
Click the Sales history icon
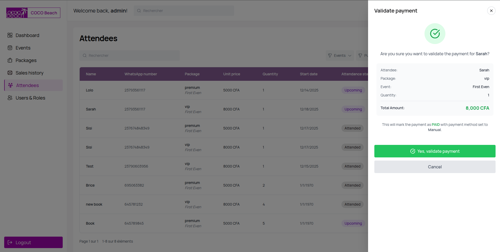click(10, 73)
